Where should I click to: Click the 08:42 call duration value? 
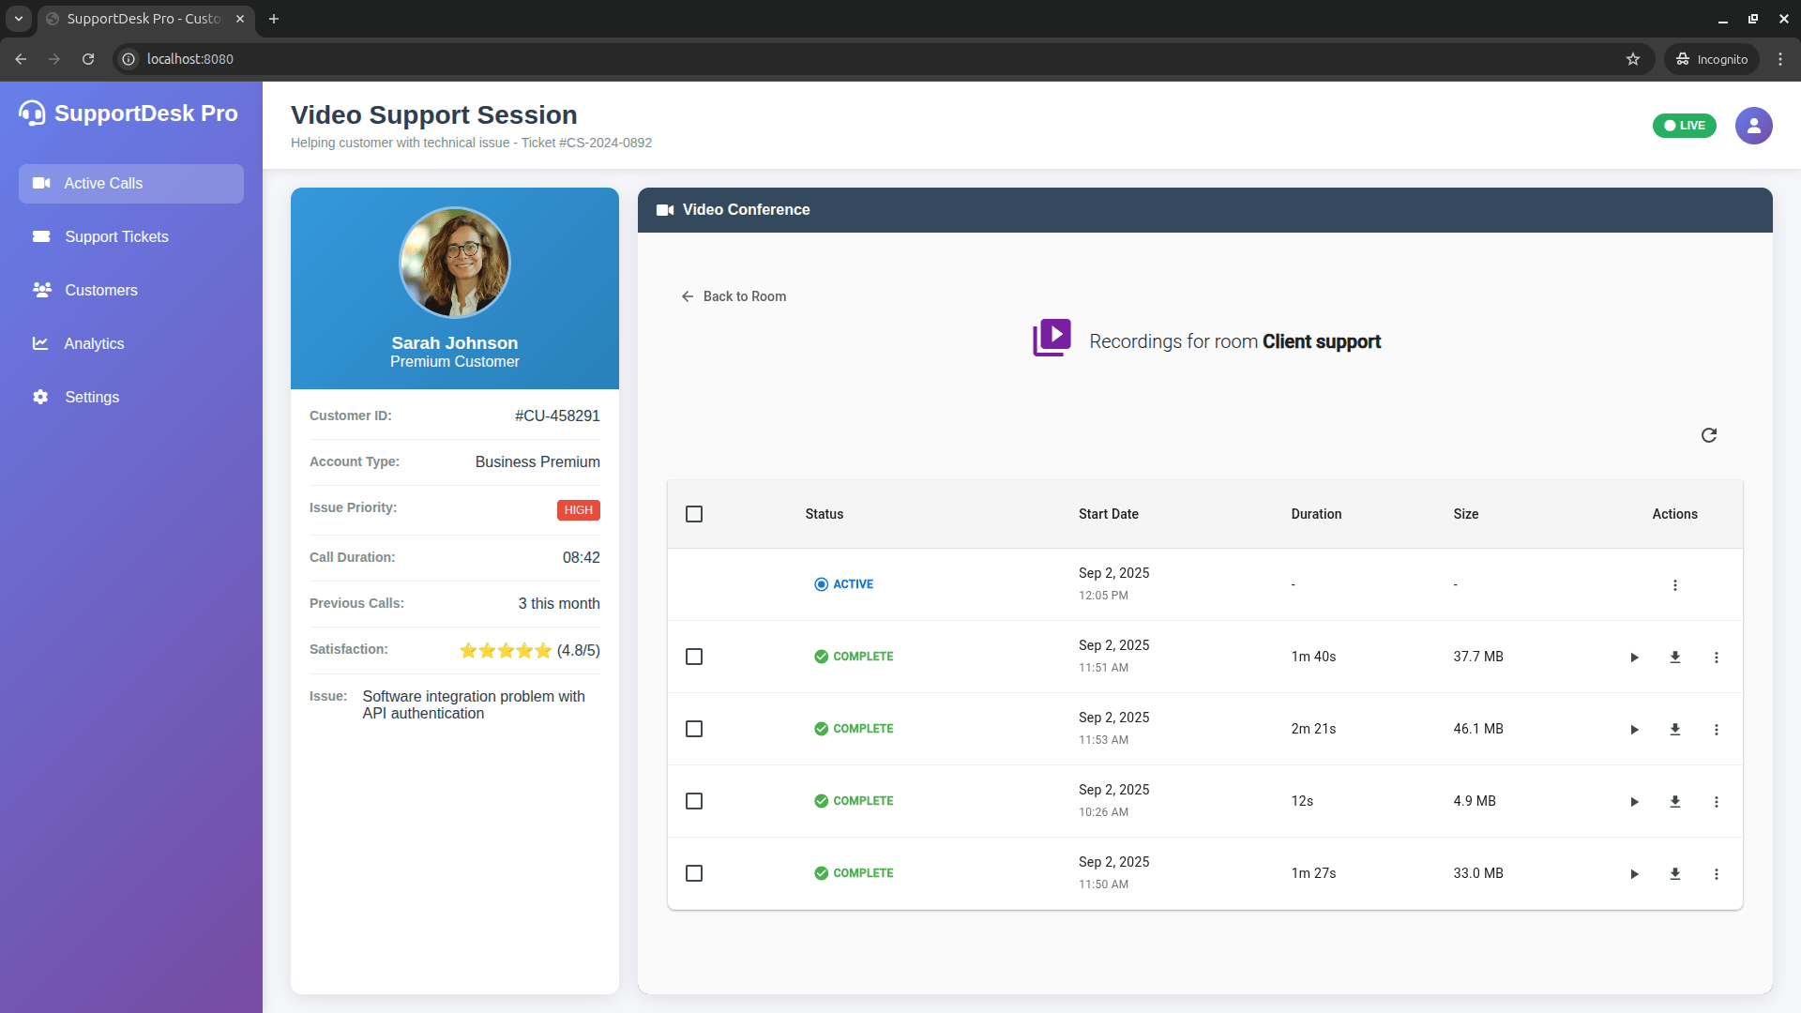point(581,557)
